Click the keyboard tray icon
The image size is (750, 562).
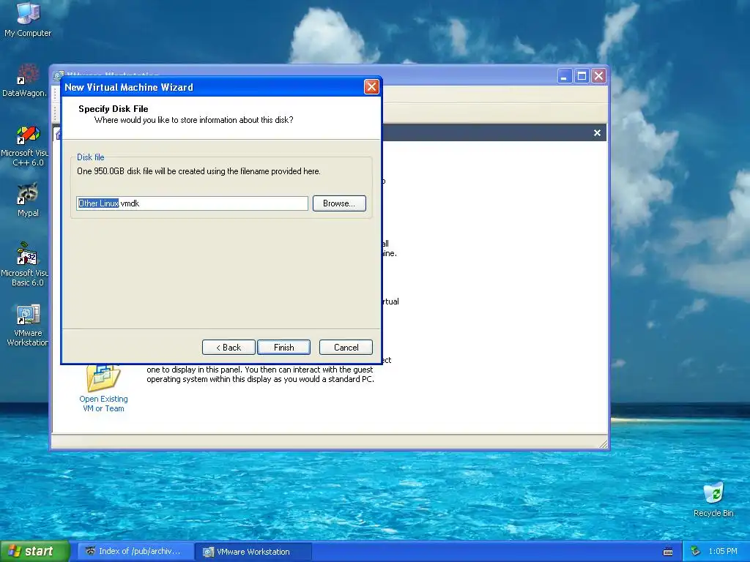[x=668, y=552]
